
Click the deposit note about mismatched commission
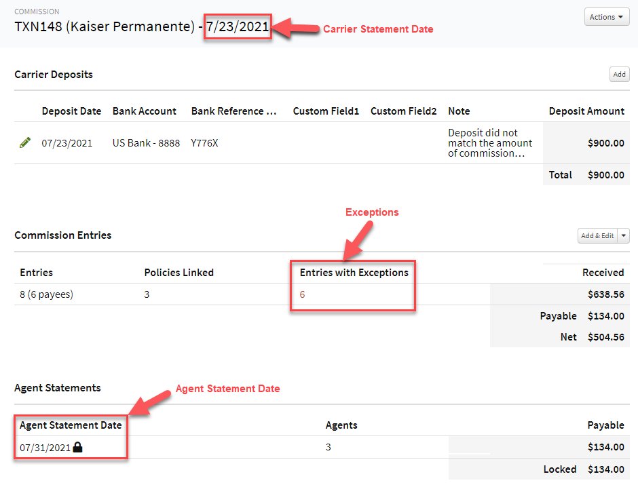[490, 142]
